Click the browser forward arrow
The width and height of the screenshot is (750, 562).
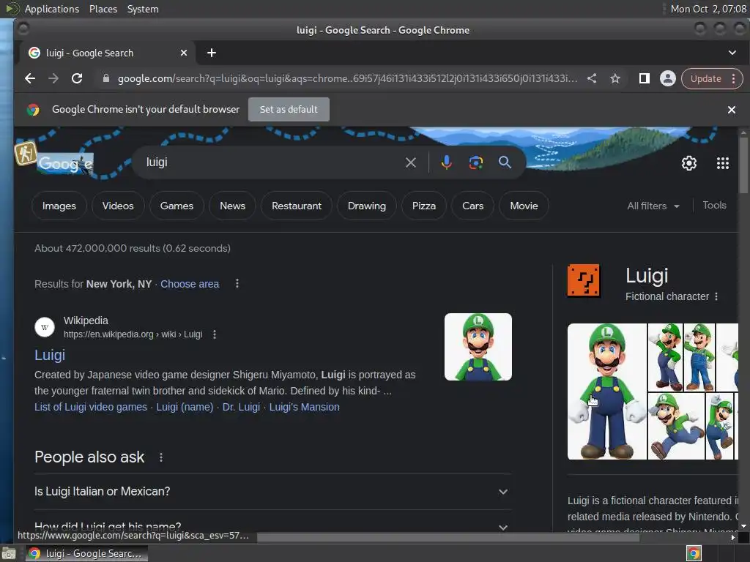[53, 78]
